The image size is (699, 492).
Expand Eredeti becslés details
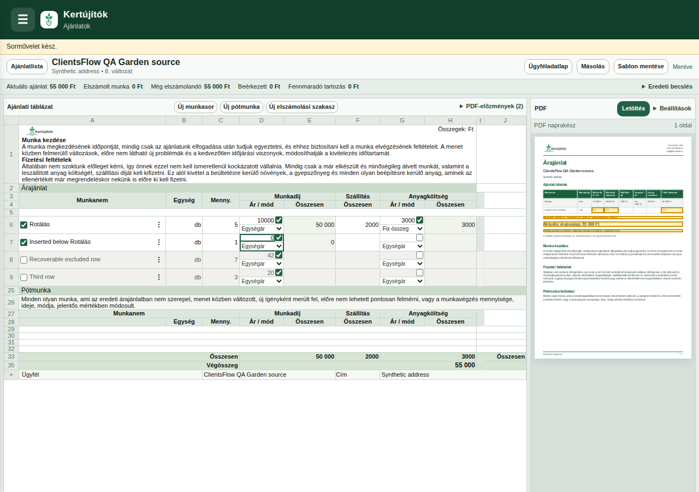[x=667, y=86]
